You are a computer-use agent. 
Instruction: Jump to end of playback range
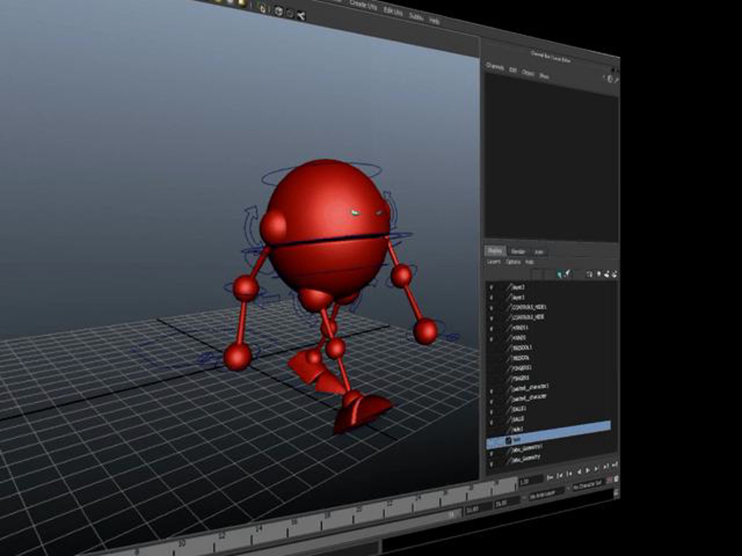pos(615,465)
